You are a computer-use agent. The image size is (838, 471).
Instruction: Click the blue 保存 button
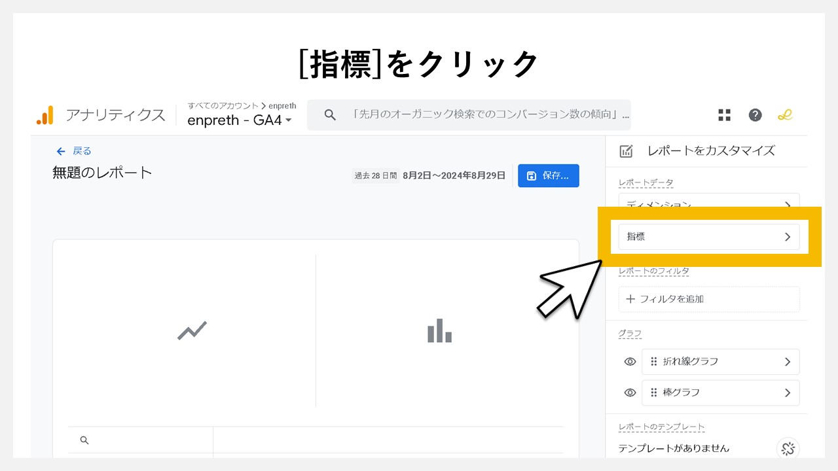click(548, 175)
